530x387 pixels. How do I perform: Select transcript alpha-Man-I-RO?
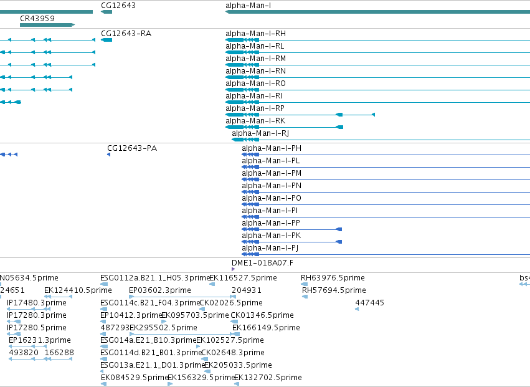[255, 84]
